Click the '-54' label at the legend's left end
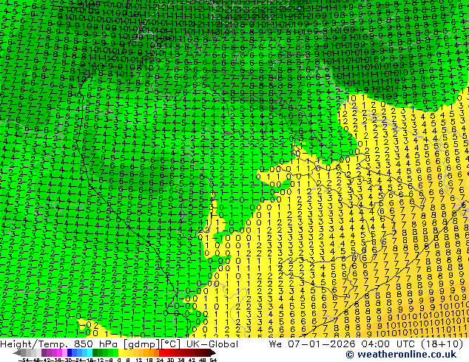This screenshot has width=469, height=362. click(24, 361)
